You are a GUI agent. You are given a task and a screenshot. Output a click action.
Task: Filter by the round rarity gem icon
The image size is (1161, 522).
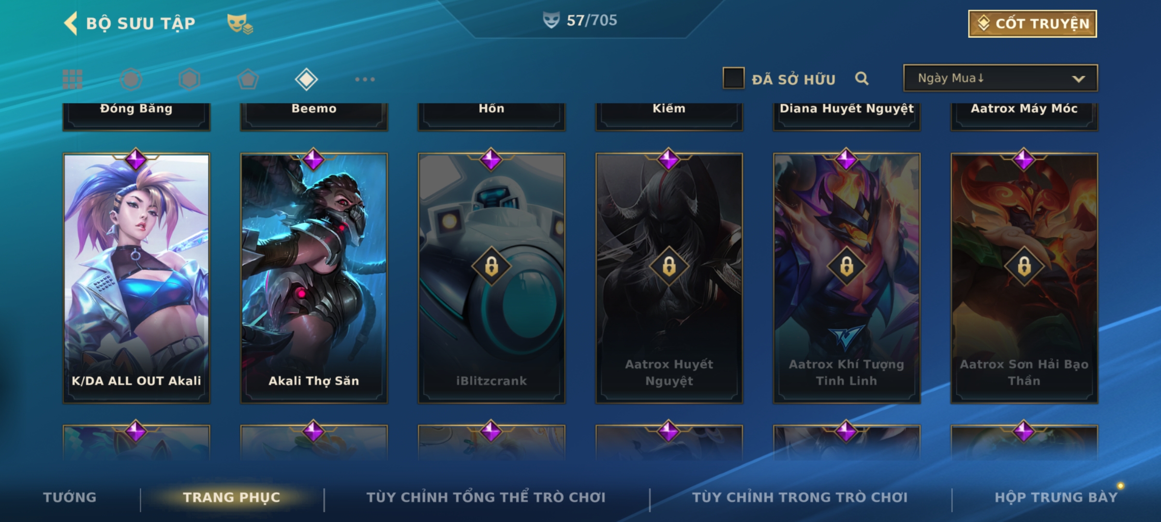tap(131, 79)
